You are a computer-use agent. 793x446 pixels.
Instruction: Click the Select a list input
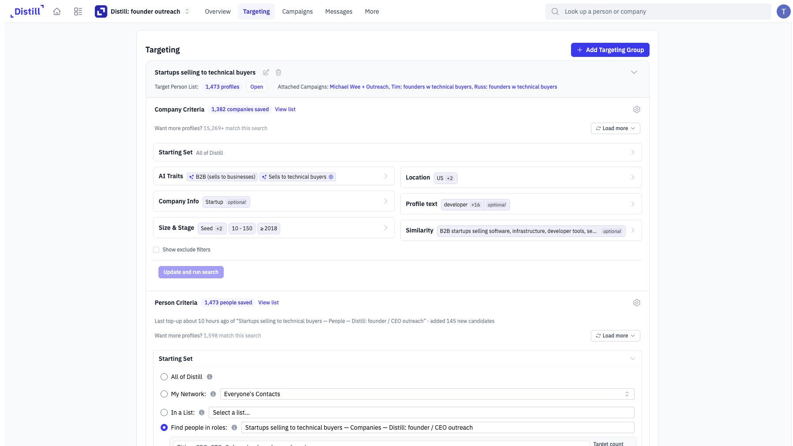[421, 412]
